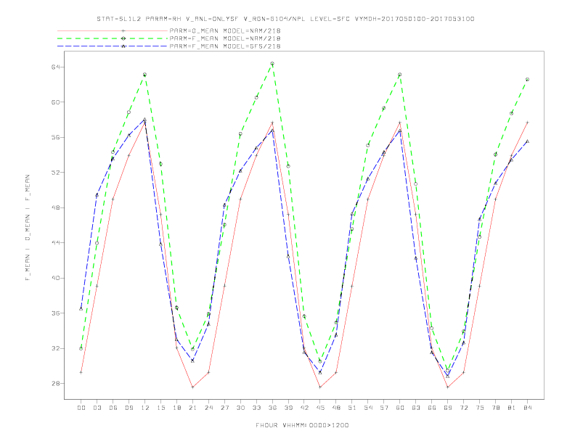575x444 pixels.
Task: Click y-axis tick label 64
Action: [x=55, y=67]
